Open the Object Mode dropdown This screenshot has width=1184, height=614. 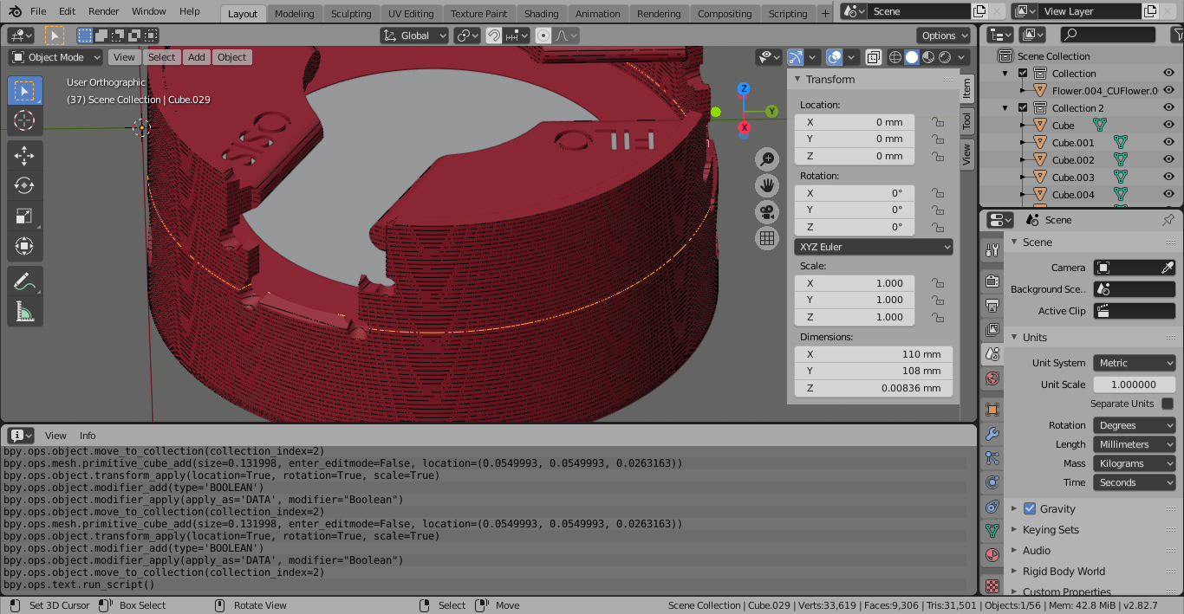coord(55,57)
